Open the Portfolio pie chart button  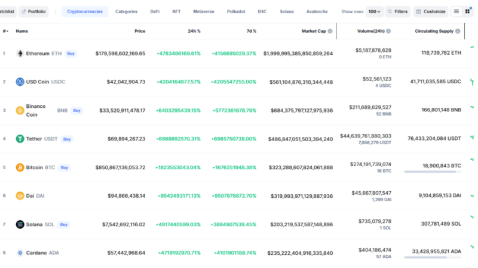[33, 11]
